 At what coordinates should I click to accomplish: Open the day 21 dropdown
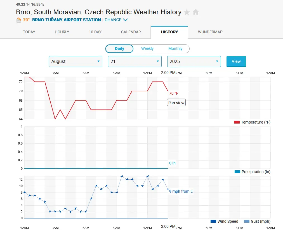tap(135, 61)
